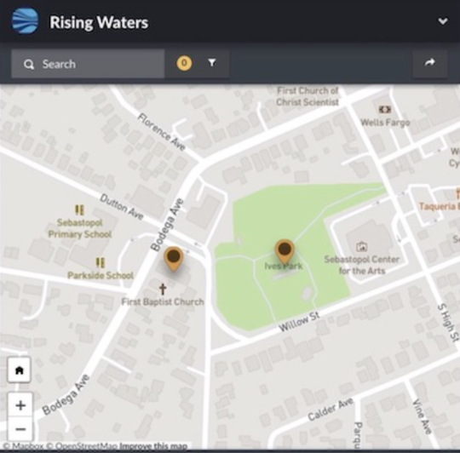
Task: Click the Florence Ave label
Action: 162,132
